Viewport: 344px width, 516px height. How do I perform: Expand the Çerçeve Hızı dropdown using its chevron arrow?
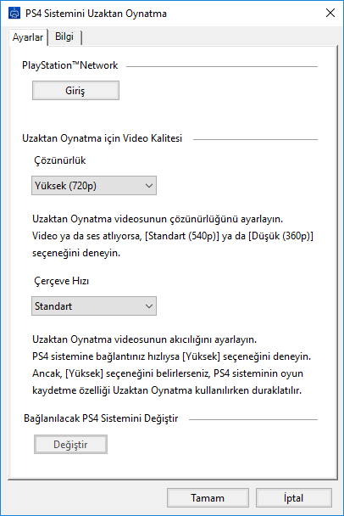tap(149, 306)
